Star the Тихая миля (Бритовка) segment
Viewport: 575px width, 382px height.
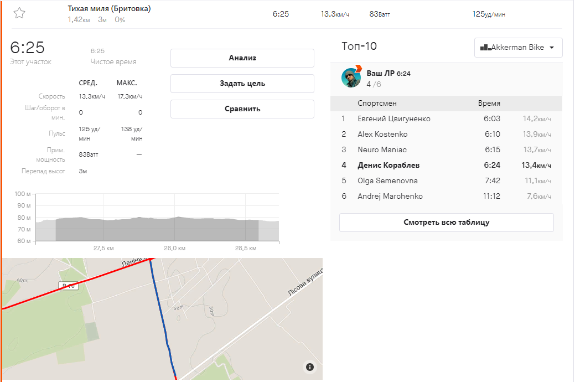coord(19,14)
